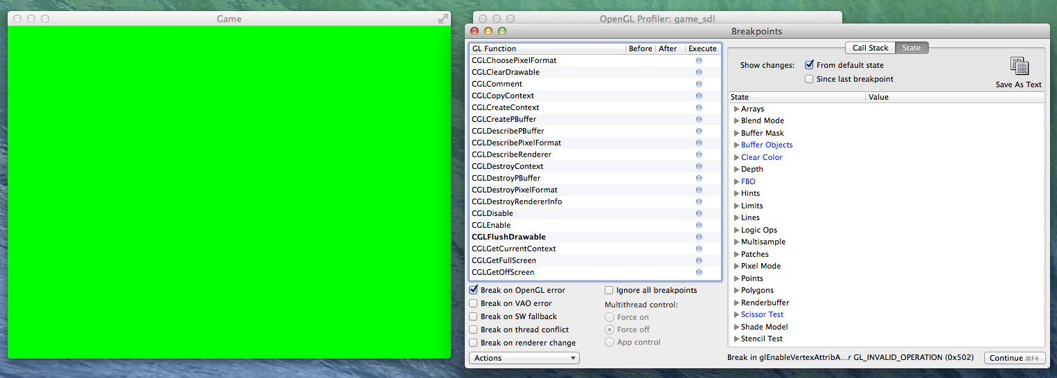
Task: Click OpenGL Profiler: game_sdl window title bar
Action: click(657, 19)
